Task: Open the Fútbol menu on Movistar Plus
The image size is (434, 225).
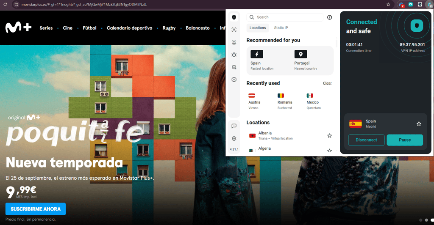Action: coord(89,28)
